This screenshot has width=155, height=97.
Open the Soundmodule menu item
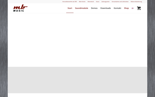(x=82, y=8)
